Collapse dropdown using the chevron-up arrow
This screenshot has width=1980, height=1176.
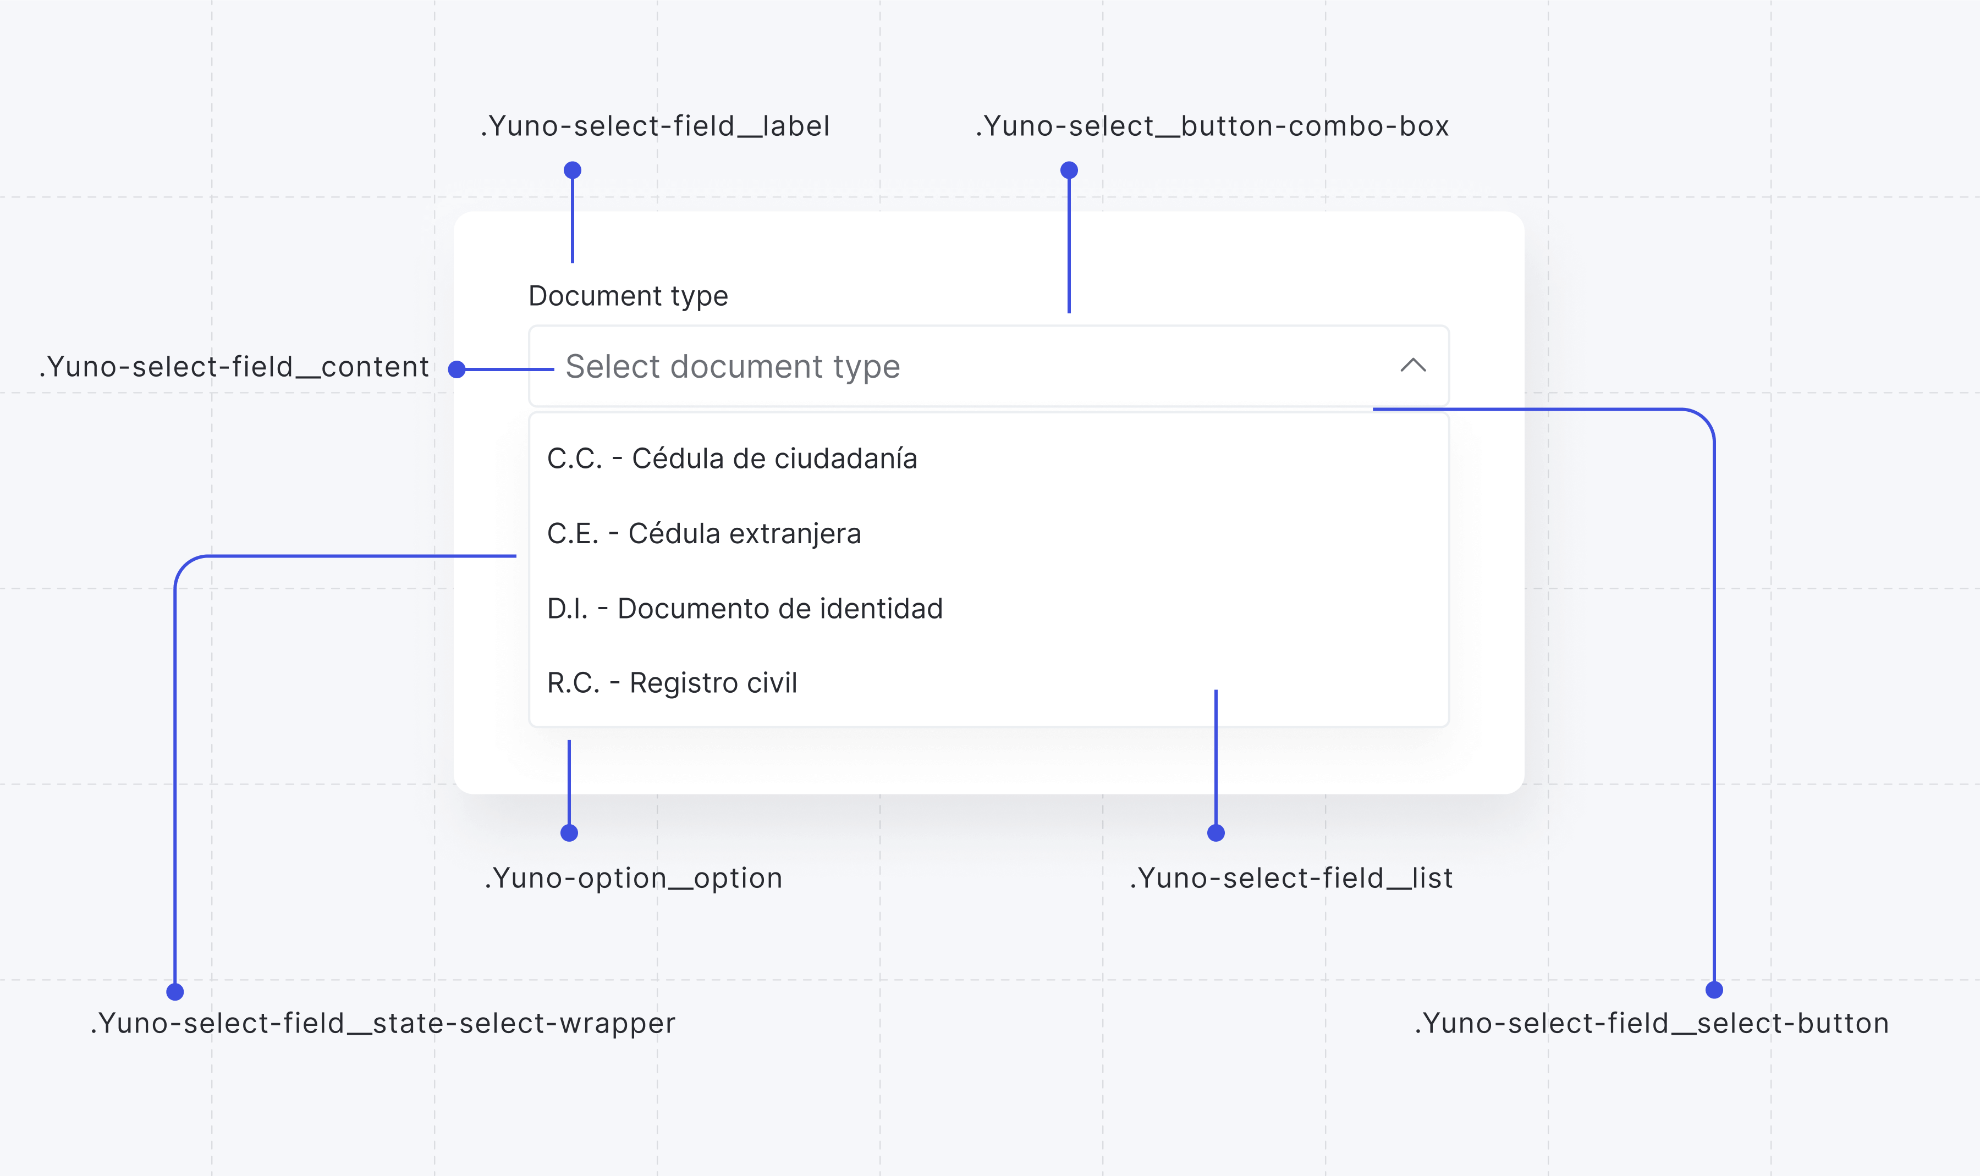(1412, 365)
